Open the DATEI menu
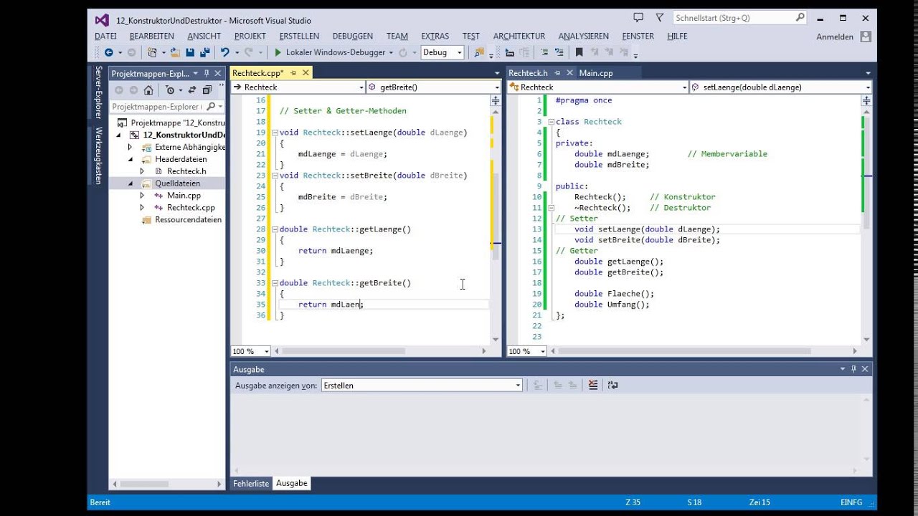The image size is (918, 516). click(105, 36)
